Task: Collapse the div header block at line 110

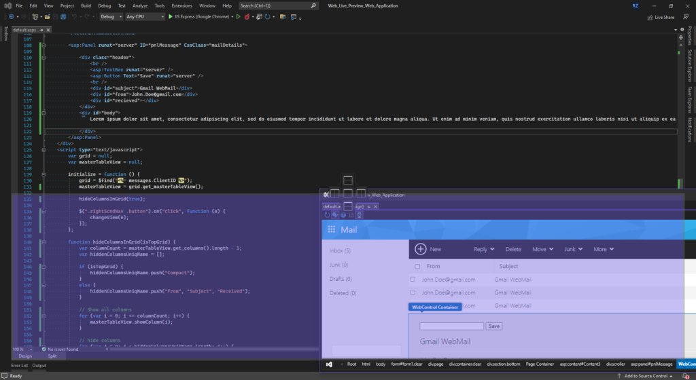Action: point(43,58)
